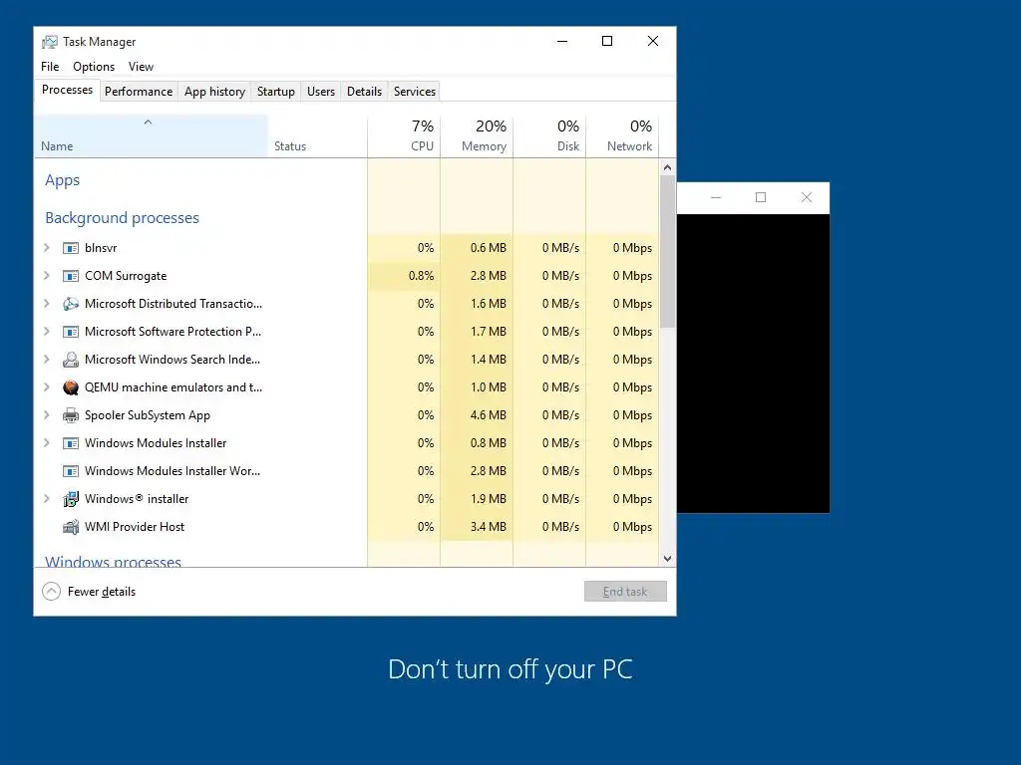
Task: Open the File menu
Action: (x=50, y=67)
